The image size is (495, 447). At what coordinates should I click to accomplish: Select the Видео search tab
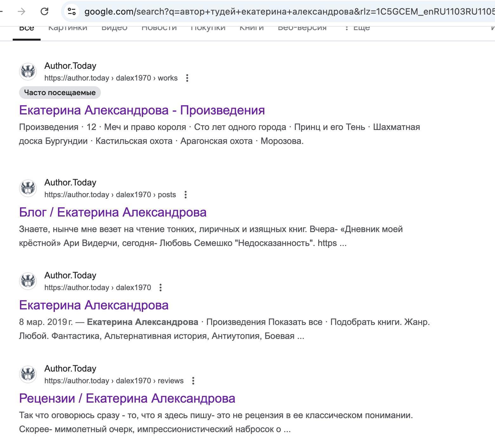tap(114, 28)
